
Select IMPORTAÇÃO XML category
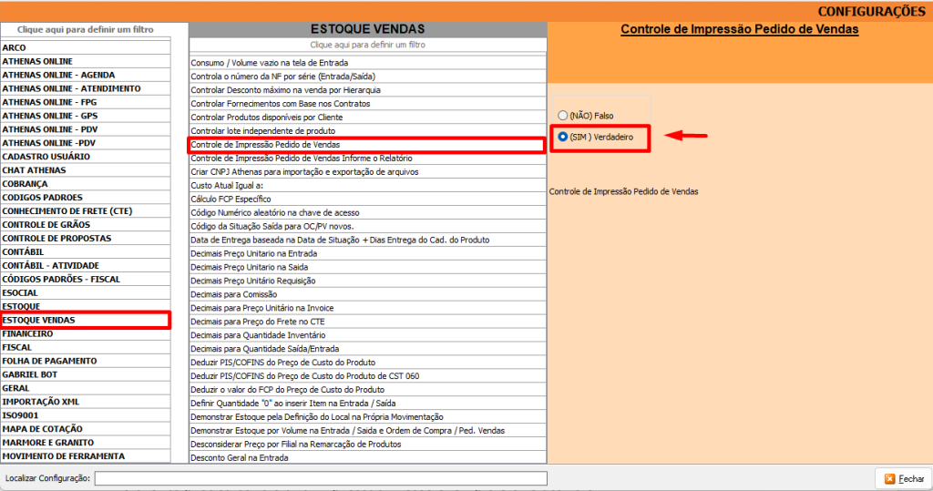pyautogui.click(x=85, y=402)
